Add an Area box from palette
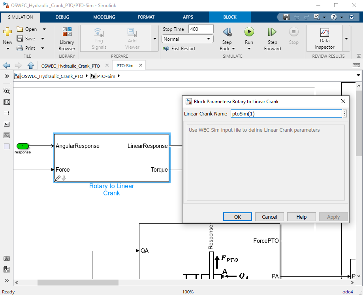Screen dimensions: 363x295 (x=7, y=146)
